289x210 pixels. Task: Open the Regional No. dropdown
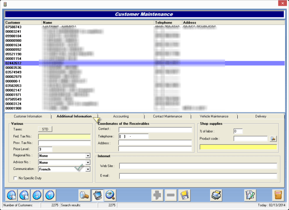[x=88, y=156]
